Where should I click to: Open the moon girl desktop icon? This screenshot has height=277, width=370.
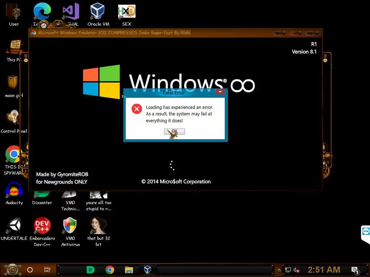[14, 86]
